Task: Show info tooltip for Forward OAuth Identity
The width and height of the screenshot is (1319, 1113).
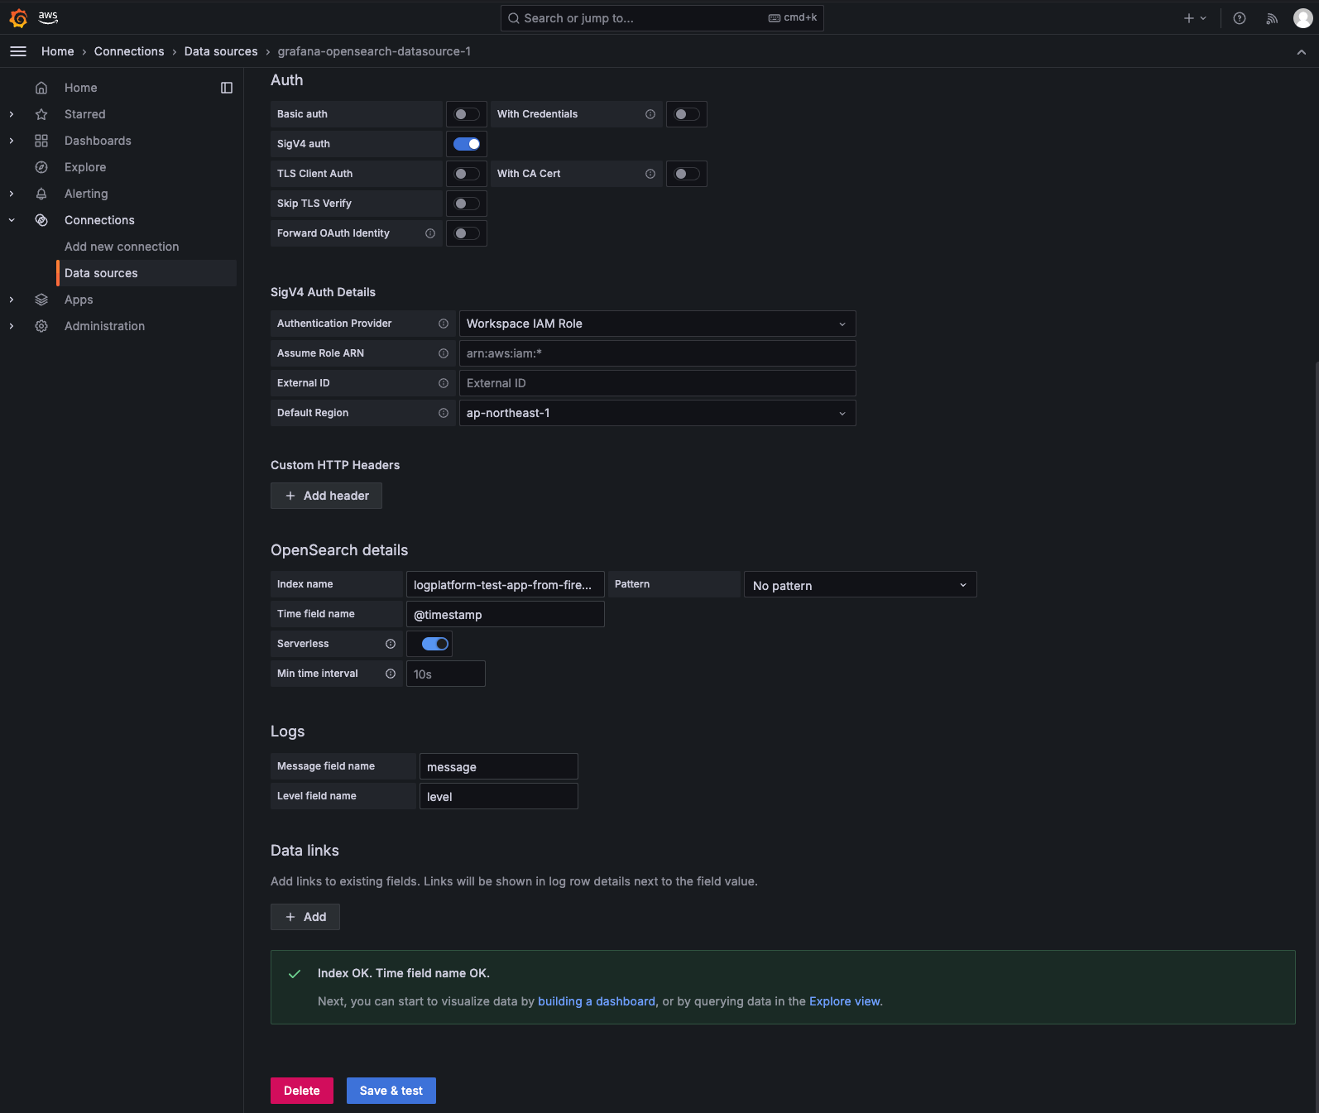Action: coord(430,233)
